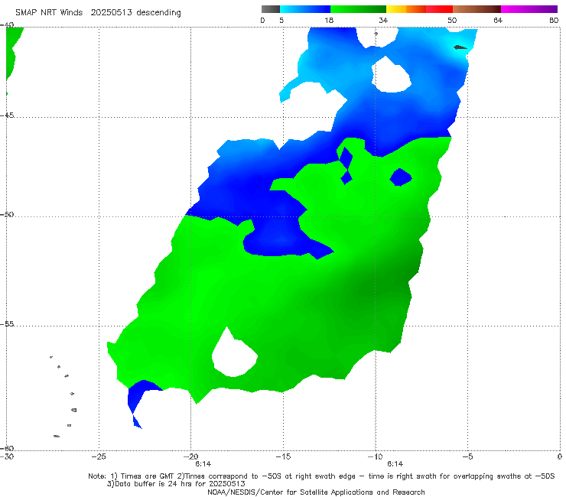
Task: Click the color bar label '34'
Action: (383, 20)
